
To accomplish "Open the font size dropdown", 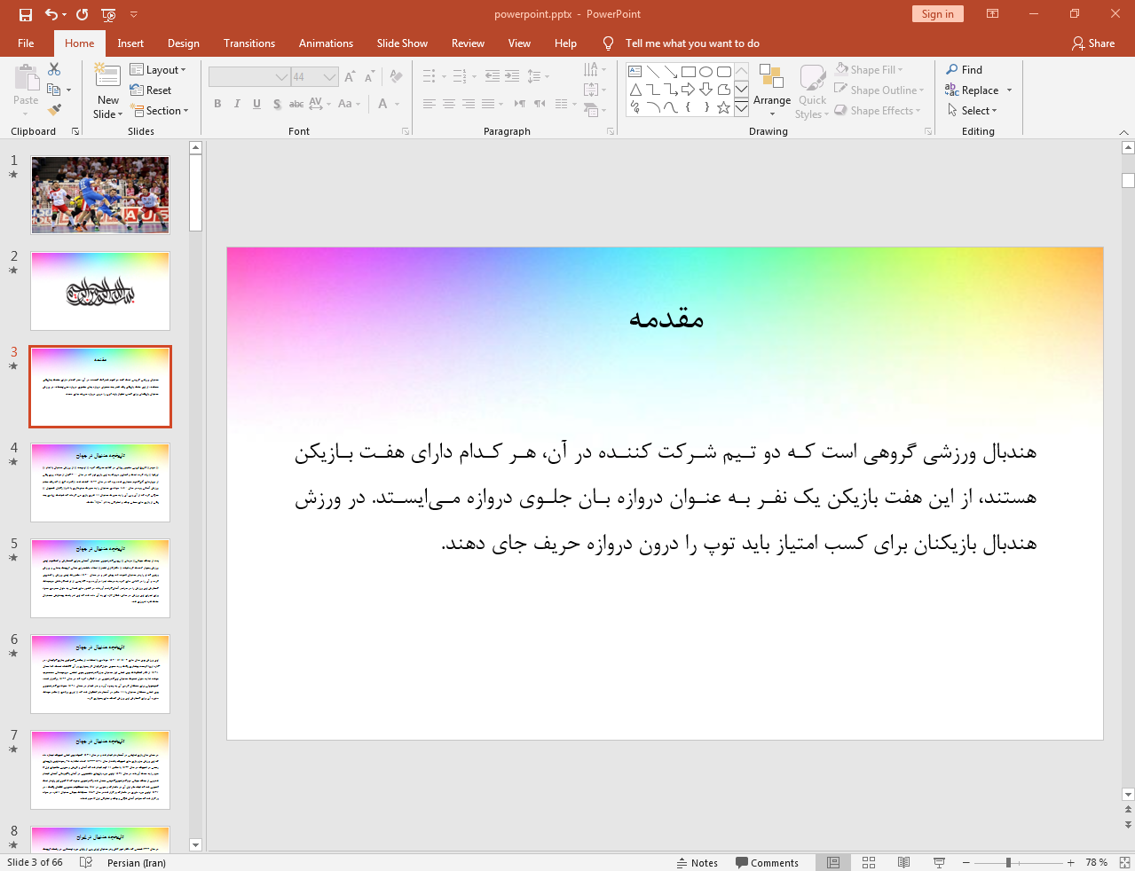I will (x=329, y=77).
